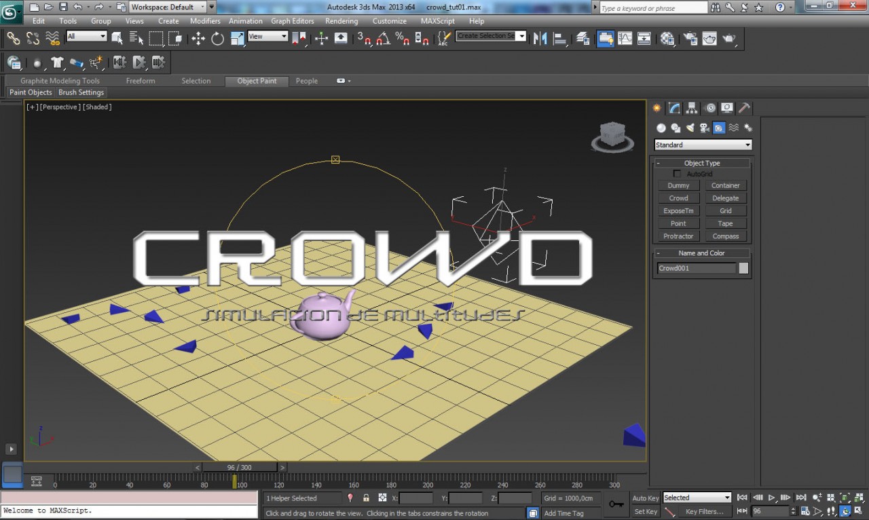869x520 pixels.
Task: Click the Unlink Selection chain icon
Action: coord(33,39)
